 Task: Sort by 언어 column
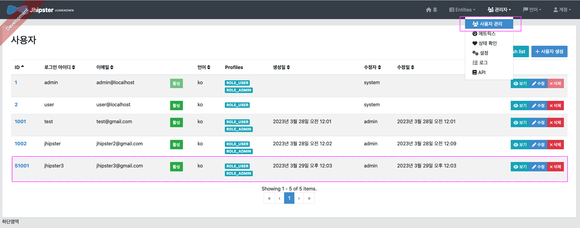pos(204,67)
